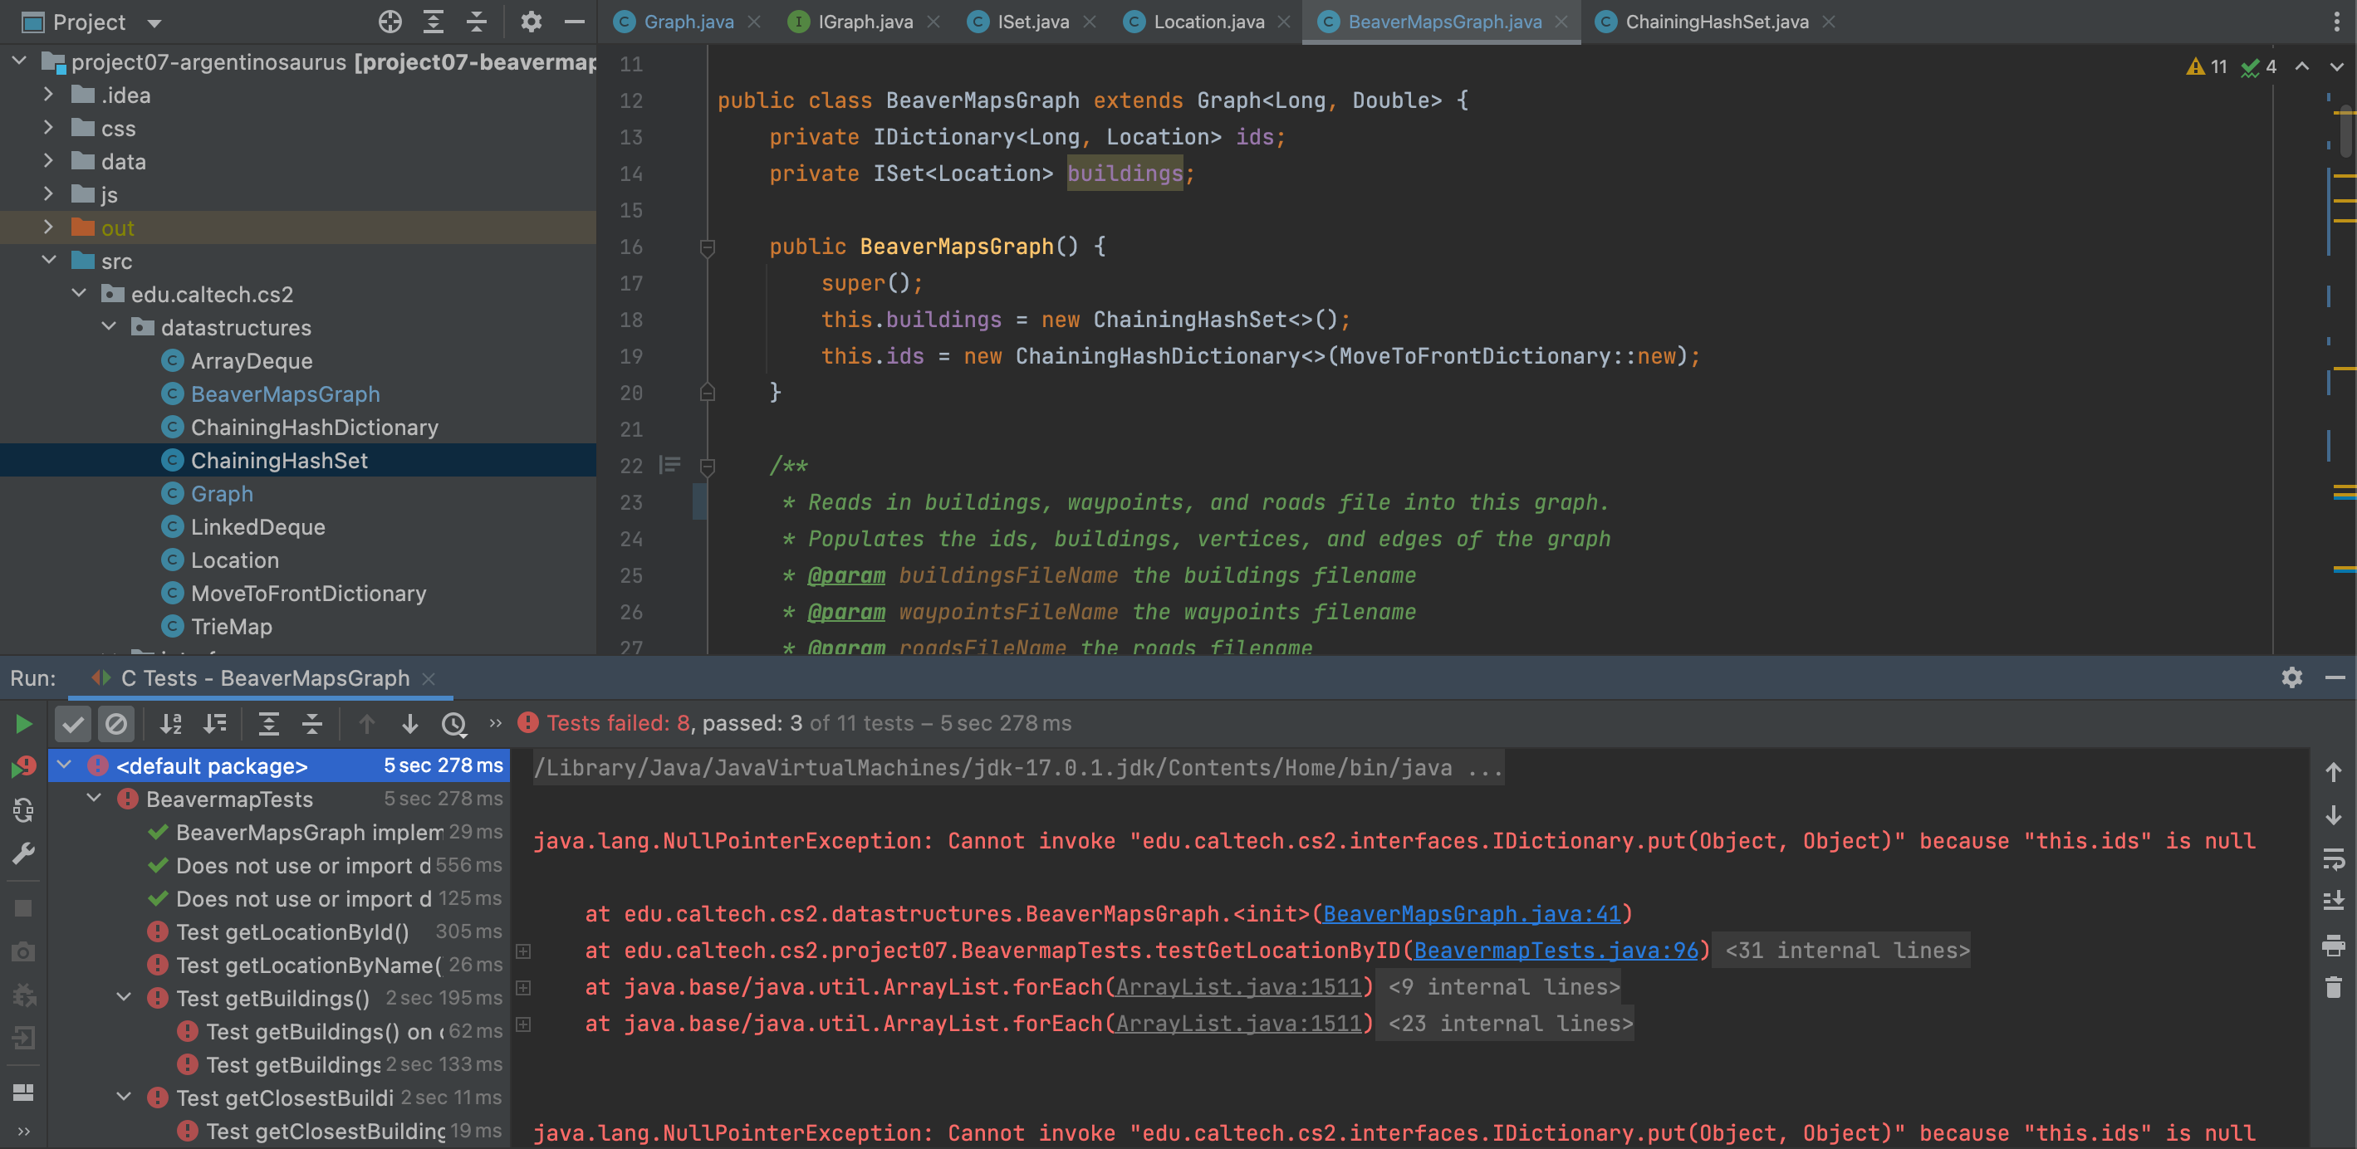Toggle soft-wrap in console output
Image resolution: width=2357 pixels, height=1149 pixels.
2332,858
